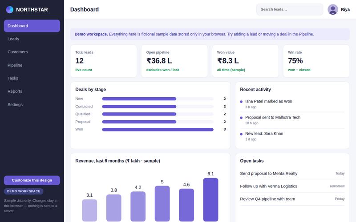Click the 'excludes won / lost' caption
Screen dimensions: 356x222
pos(162,70)
